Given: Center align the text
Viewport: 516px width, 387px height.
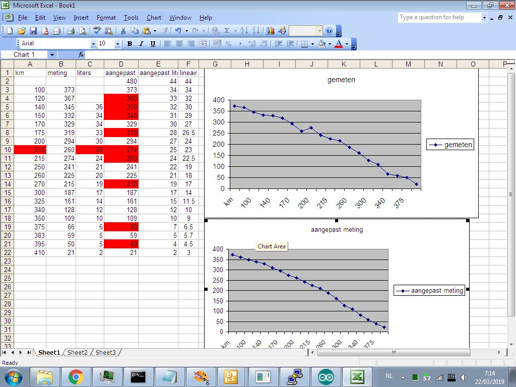Looking at the screenshot, I should (179, 44).
